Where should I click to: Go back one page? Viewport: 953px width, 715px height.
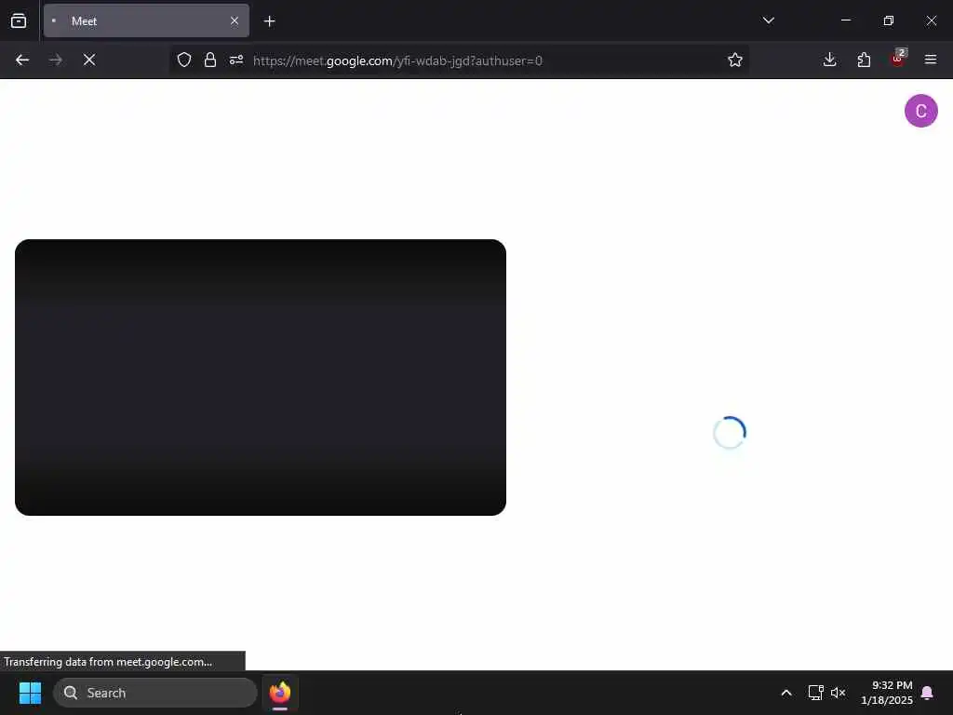point(22,60)
